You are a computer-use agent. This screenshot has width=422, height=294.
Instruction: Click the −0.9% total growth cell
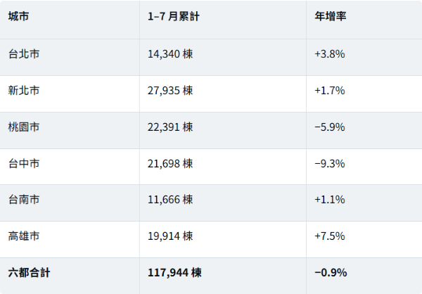pyautogui.click(x=331, y=272)
